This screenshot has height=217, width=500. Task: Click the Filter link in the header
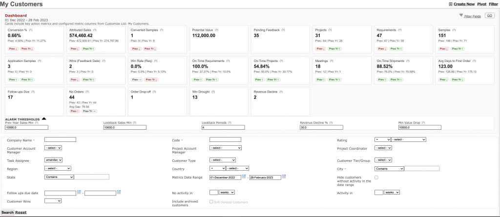494,4
